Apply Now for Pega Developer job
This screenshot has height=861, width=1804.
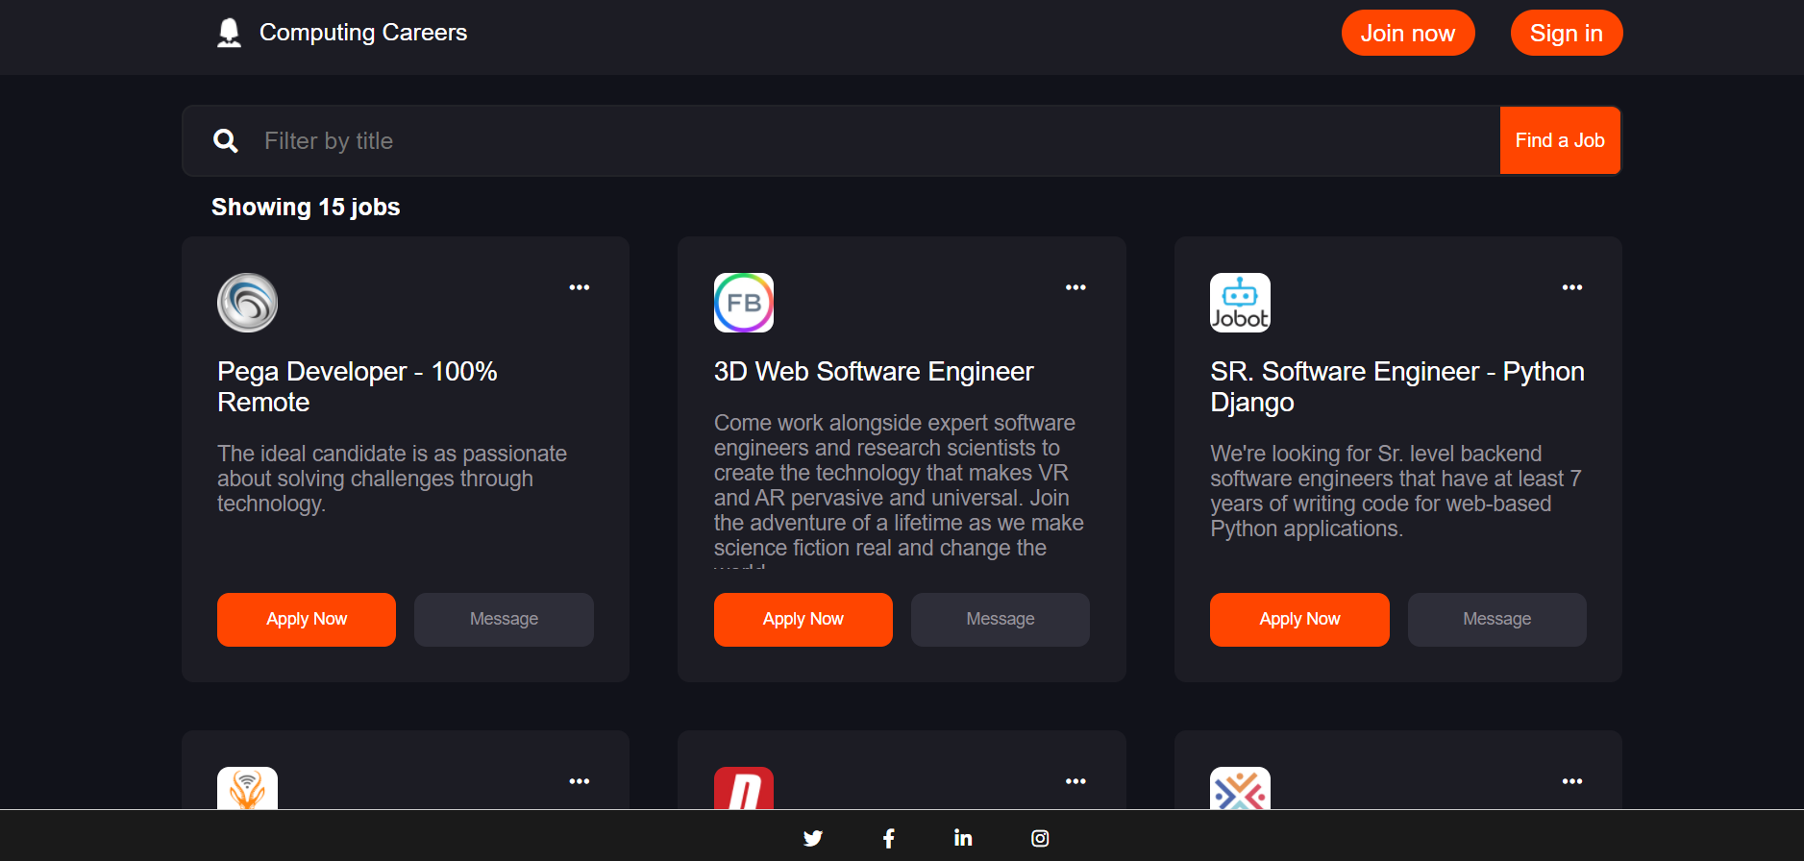coord(307,620)
